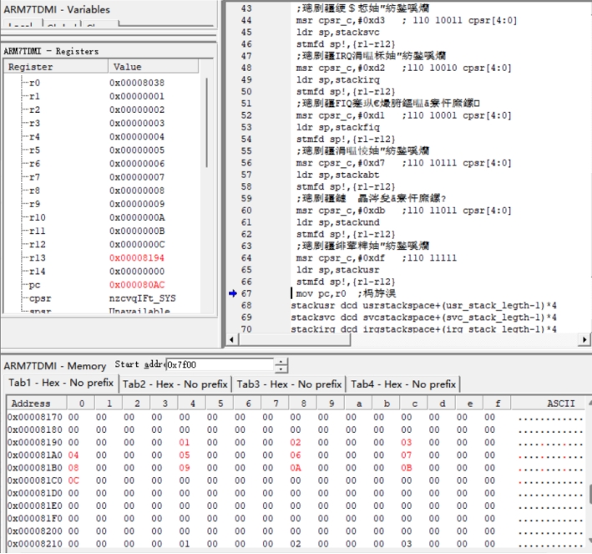Click code line 61 ldr sp,stackund
Screen dimensions: 592x554
[x=338, y=222]
